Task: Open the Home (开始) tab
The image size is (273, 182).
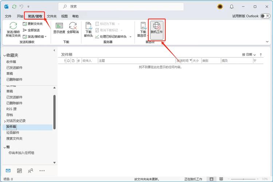Action: point(20,16)
